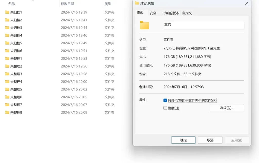The image size is (259, 163).
Task: Click folder icon of 未归档6
Action: point(7,51)
